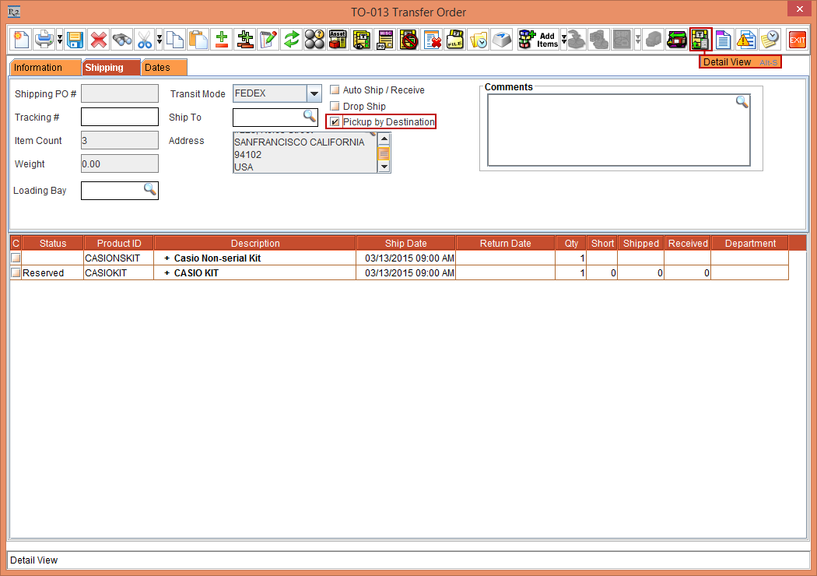817x576 pixels.
Task: Enable Auto Ship / Receive checkbox
Action: click(335, 90)
